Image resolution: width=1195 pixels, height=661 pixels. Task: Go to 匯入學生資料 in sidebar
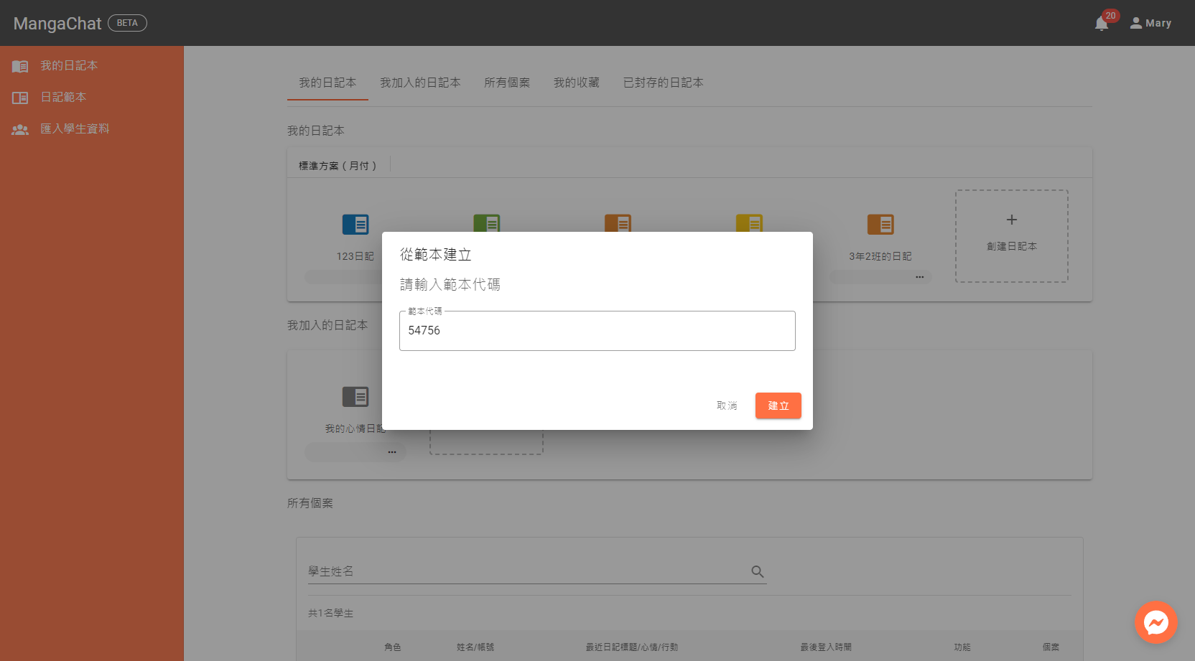[75, 128]
